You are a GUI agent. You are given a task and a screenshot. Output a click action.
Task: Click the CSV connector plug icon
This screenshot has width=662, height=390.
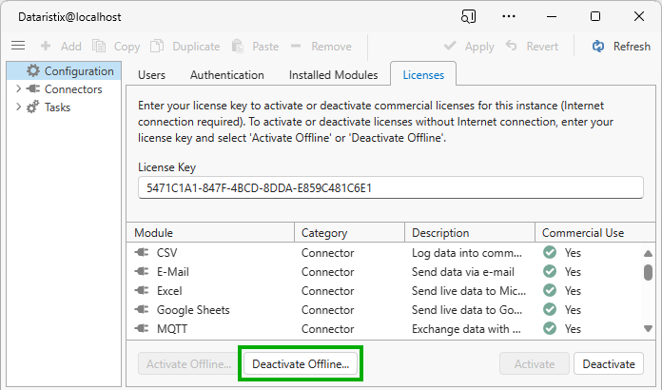coord(143,253)
